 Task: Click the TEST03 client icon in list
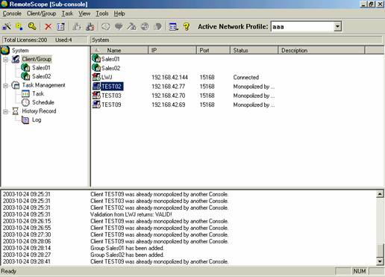pos(96,96)
